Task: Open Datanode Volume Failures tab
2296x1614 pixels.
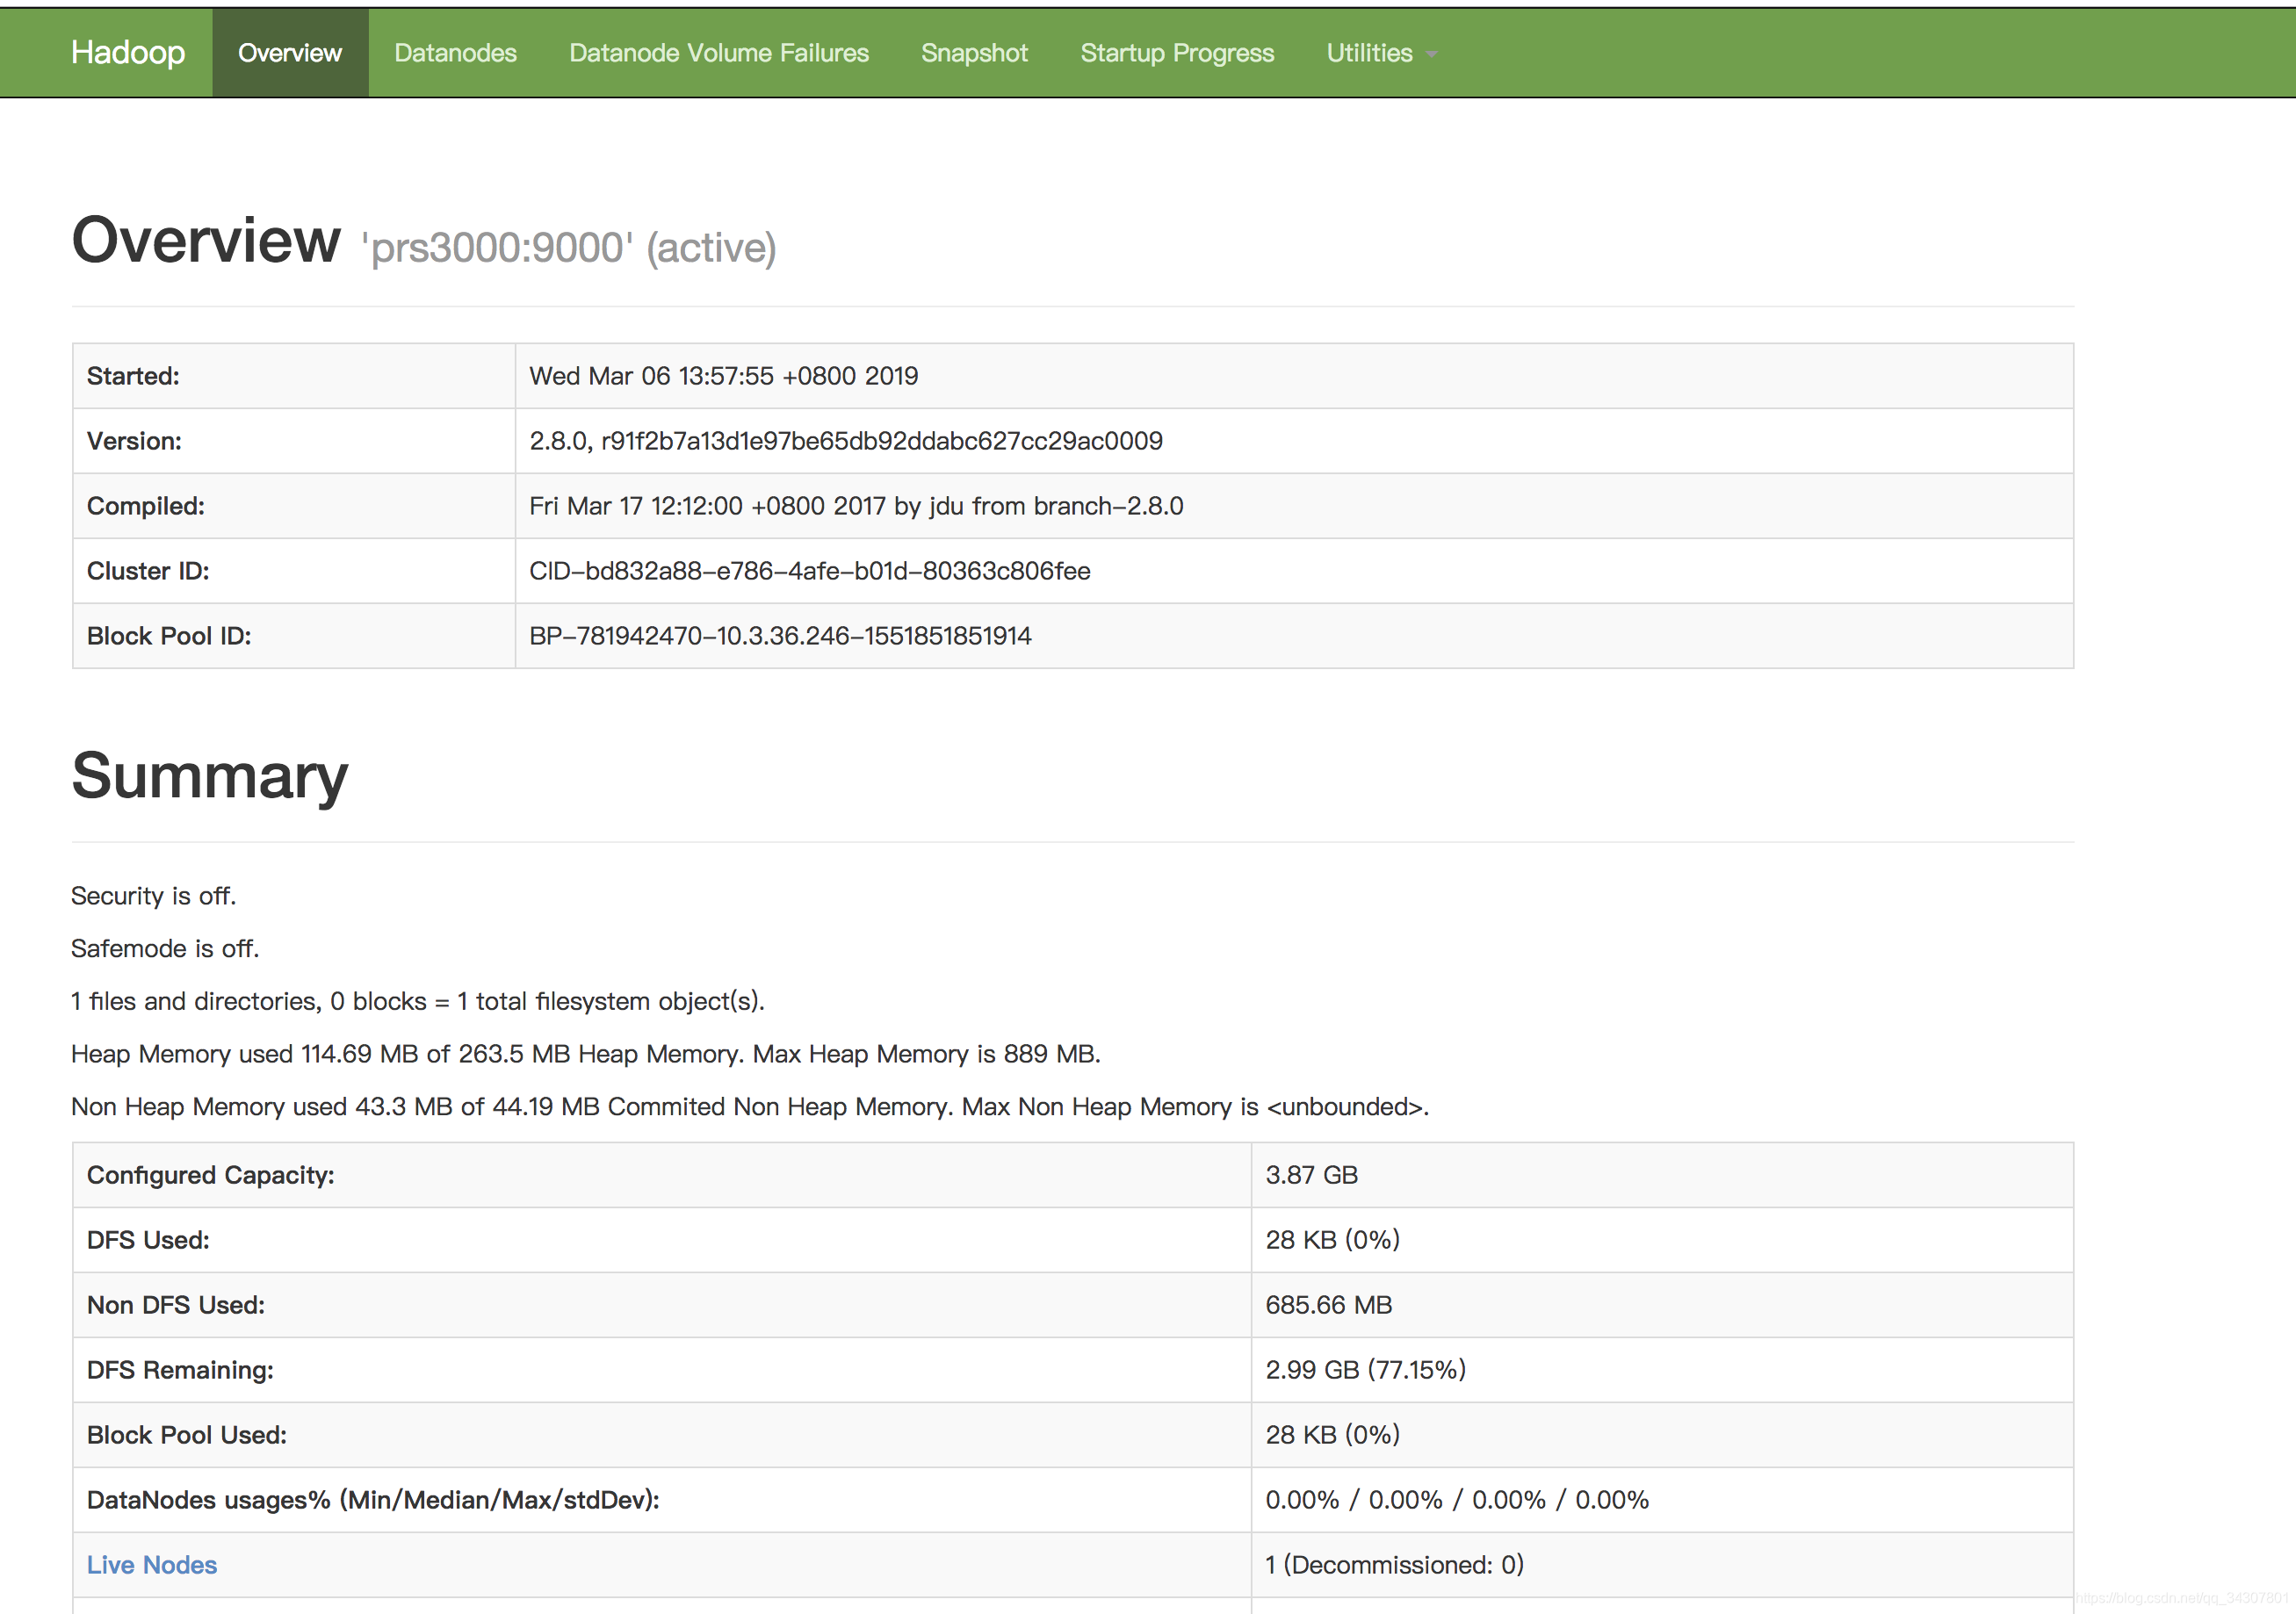Action: pyautogui.click(x=719, y=53)
